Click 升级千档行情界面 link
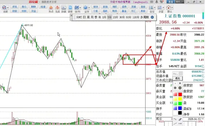 120,2
